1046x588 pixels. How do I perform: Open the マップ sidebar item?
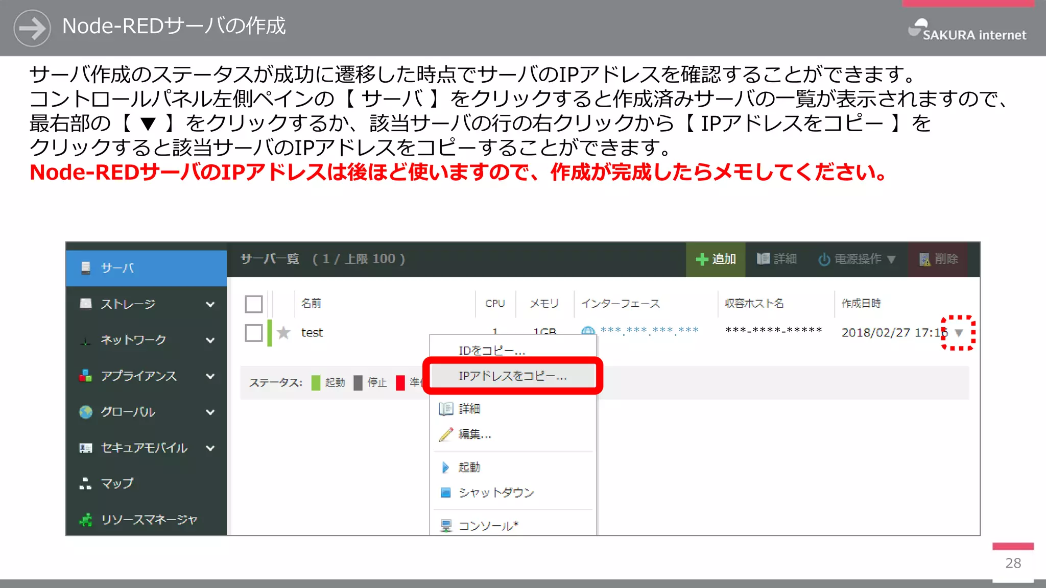click(146, 483)
